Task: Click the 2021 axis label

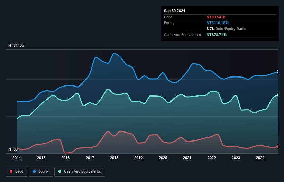Action: click(187, 158)
